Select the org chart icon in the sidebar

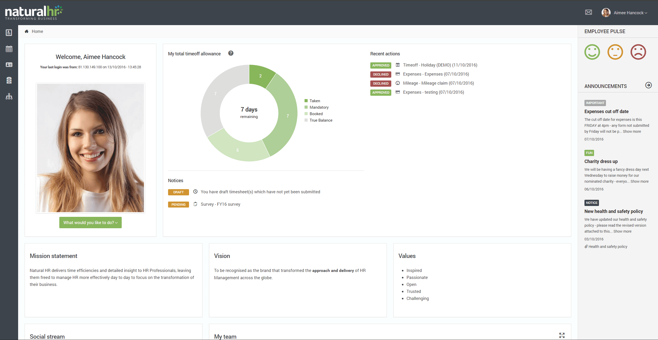9,96
